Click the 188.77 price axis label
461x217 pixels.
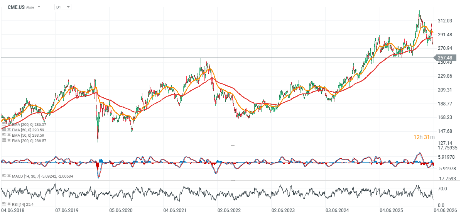click(x=445, y=103)
